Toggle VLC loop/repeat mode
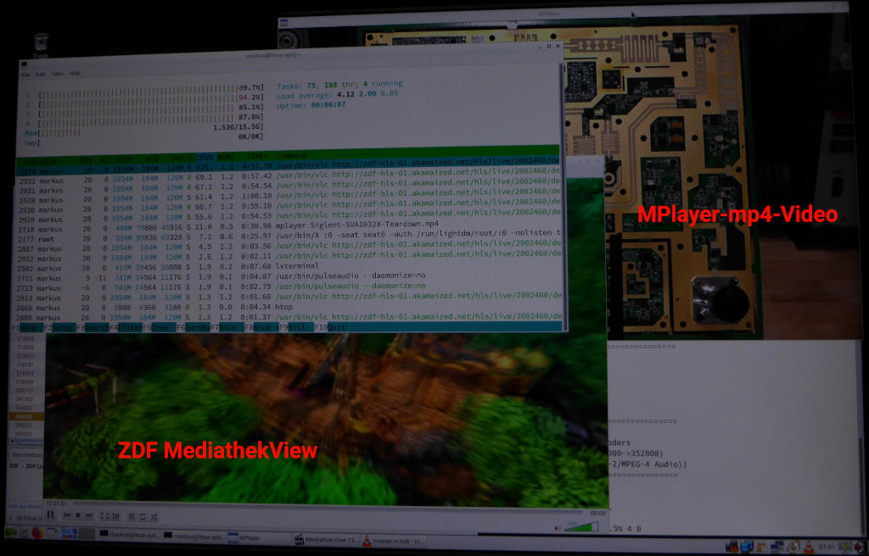The width and height of the screenshot is (869, 556). tap(143, 517)
